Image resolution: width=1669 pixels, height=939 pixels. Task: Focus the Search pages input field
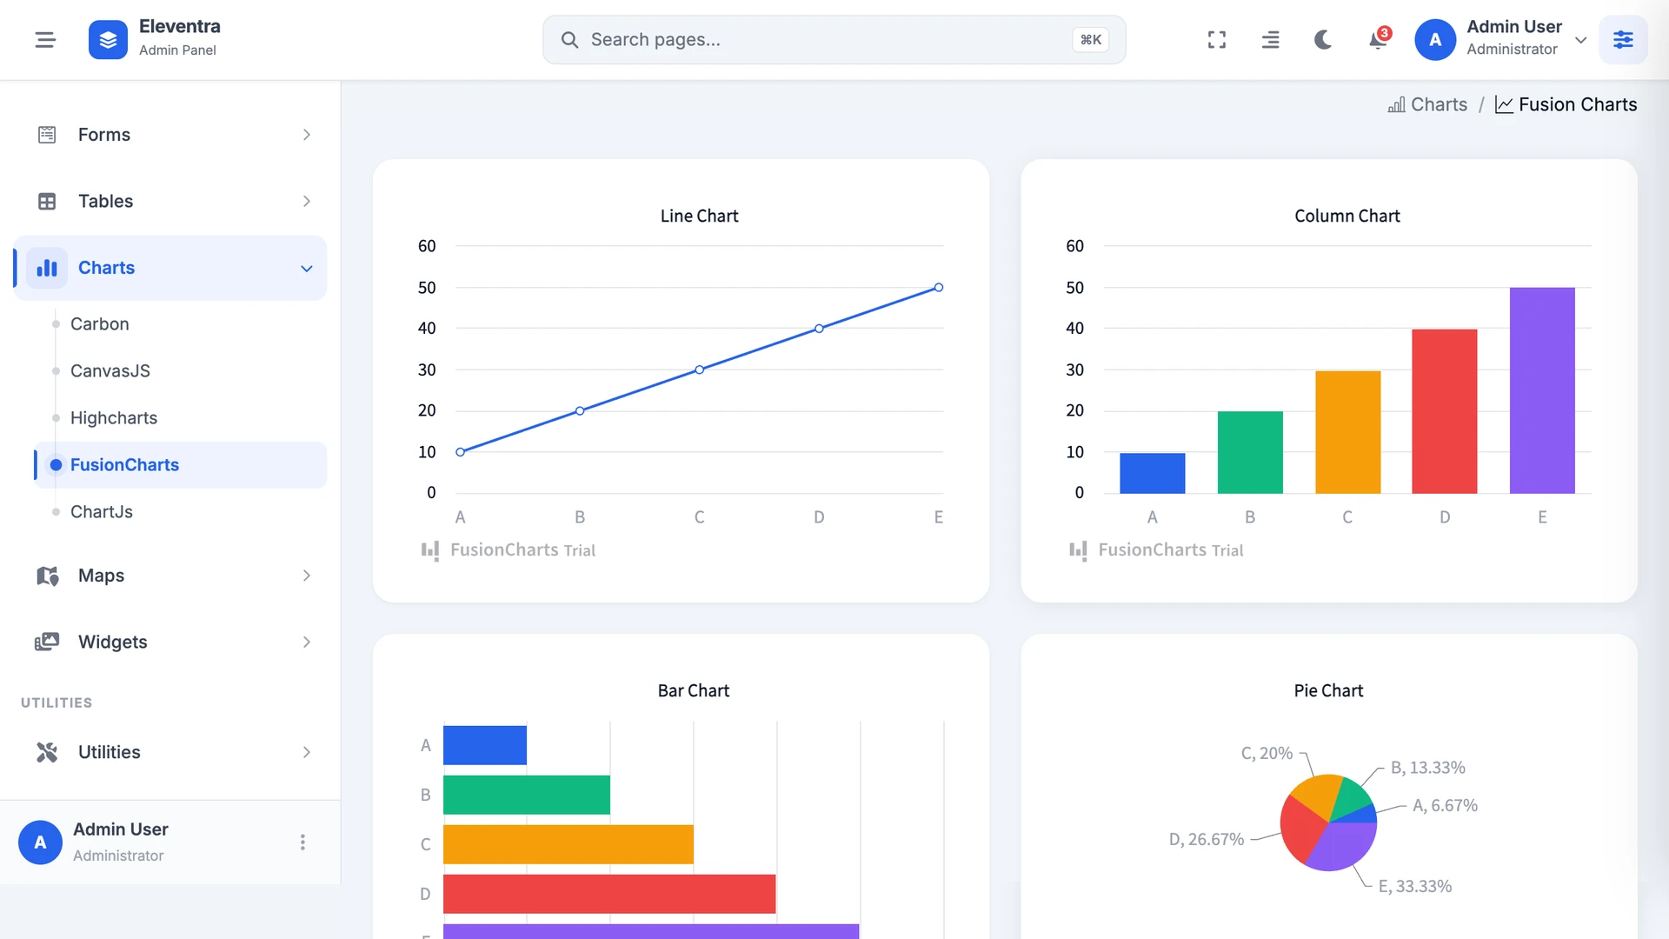click(x=834, y=40)
